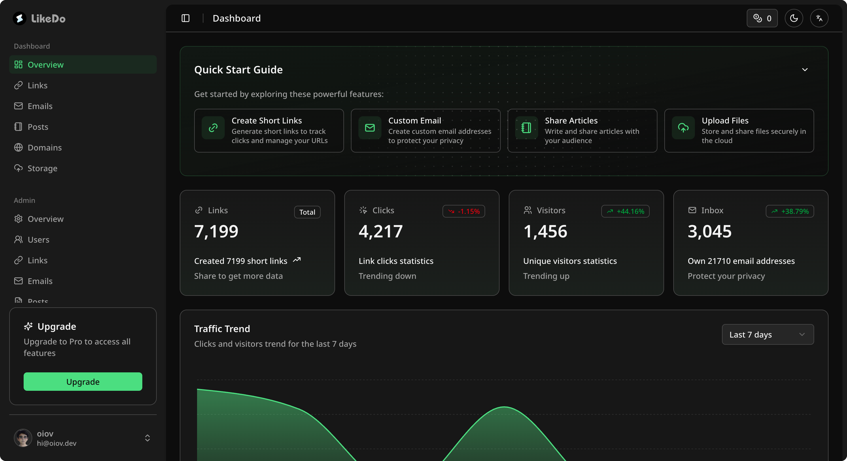The height and width of the screenshot is (461, 847).
Task: Click the LikeDo logo icon
Action: (19, 19)
